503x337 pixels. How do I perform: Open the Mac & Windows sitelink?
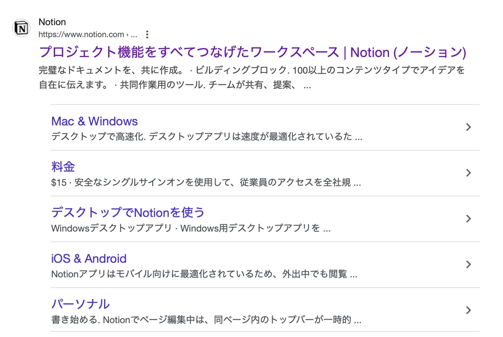pyautogui.click(x=94, y=121)
